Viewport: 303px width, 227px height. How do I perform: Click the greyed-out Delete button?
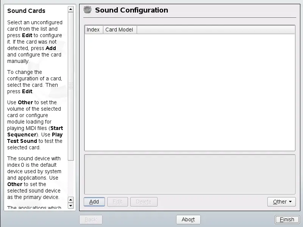[144, 202]
